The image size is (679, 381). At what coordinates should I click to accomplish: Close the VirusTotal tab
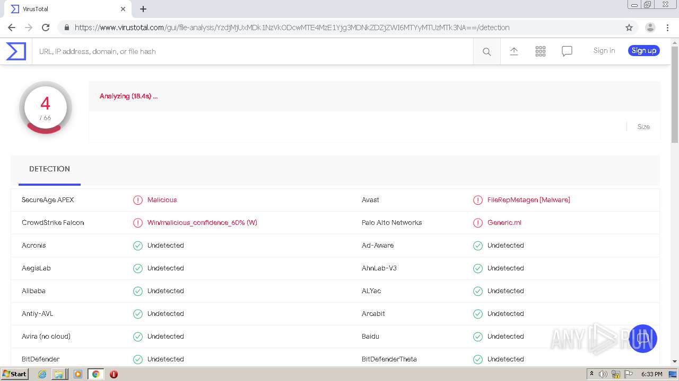123,9
